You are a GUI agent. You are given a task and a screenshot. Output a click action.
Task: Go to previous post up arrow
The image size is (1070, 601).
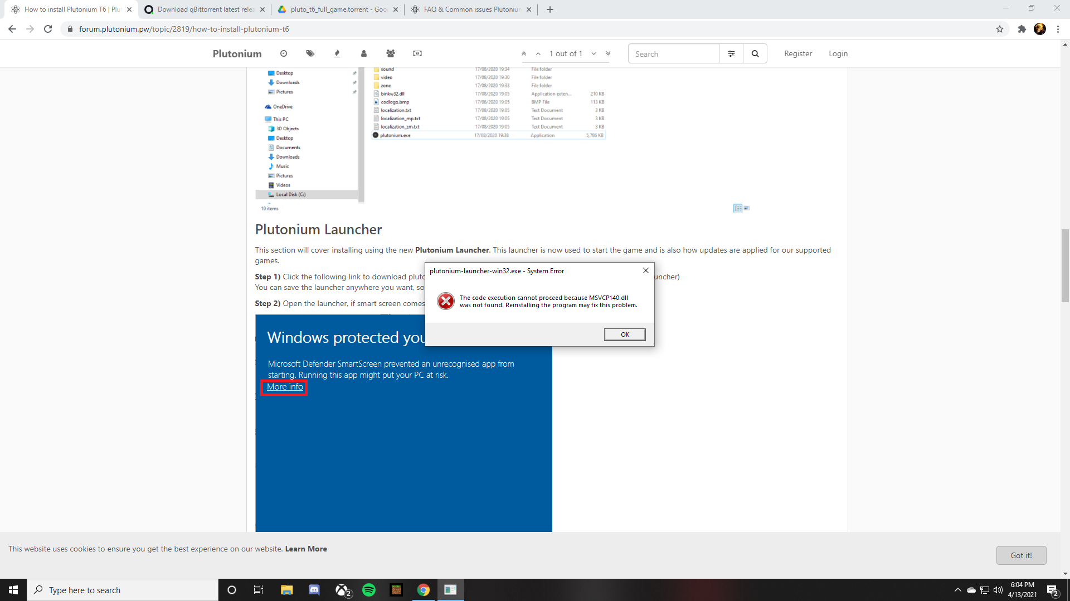pyautogui.click(x=538, y=53)
